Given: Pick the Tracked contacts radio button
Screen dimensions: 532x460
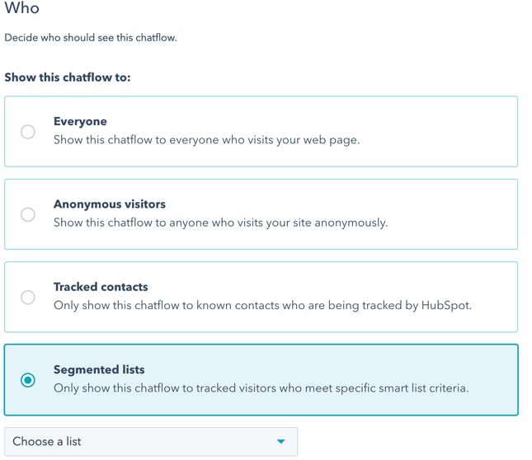Looking at the screenshot, I should 28,298.
